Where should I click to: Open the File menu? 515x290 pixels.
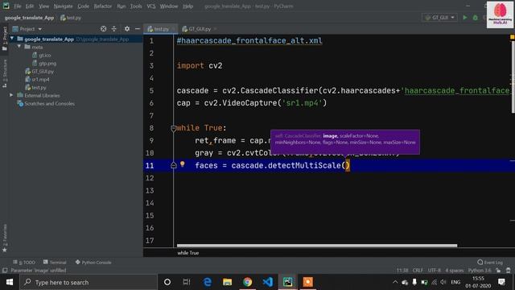(x=18, y=6)
